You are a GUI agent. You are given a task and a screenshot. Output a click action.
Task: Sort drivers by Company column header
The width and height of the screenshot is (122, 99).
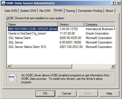[100, 24]
